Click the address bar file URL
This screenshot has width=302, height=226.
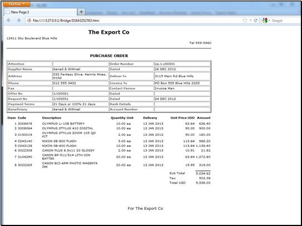click(66, 21)
